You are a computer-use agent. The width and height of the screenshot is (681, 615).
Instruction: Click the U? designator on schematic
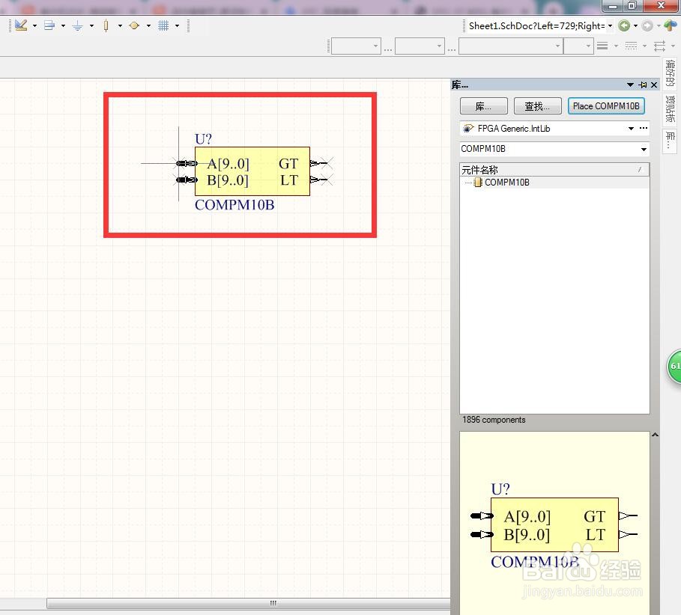pyautogui.click(x=203, y=139)
